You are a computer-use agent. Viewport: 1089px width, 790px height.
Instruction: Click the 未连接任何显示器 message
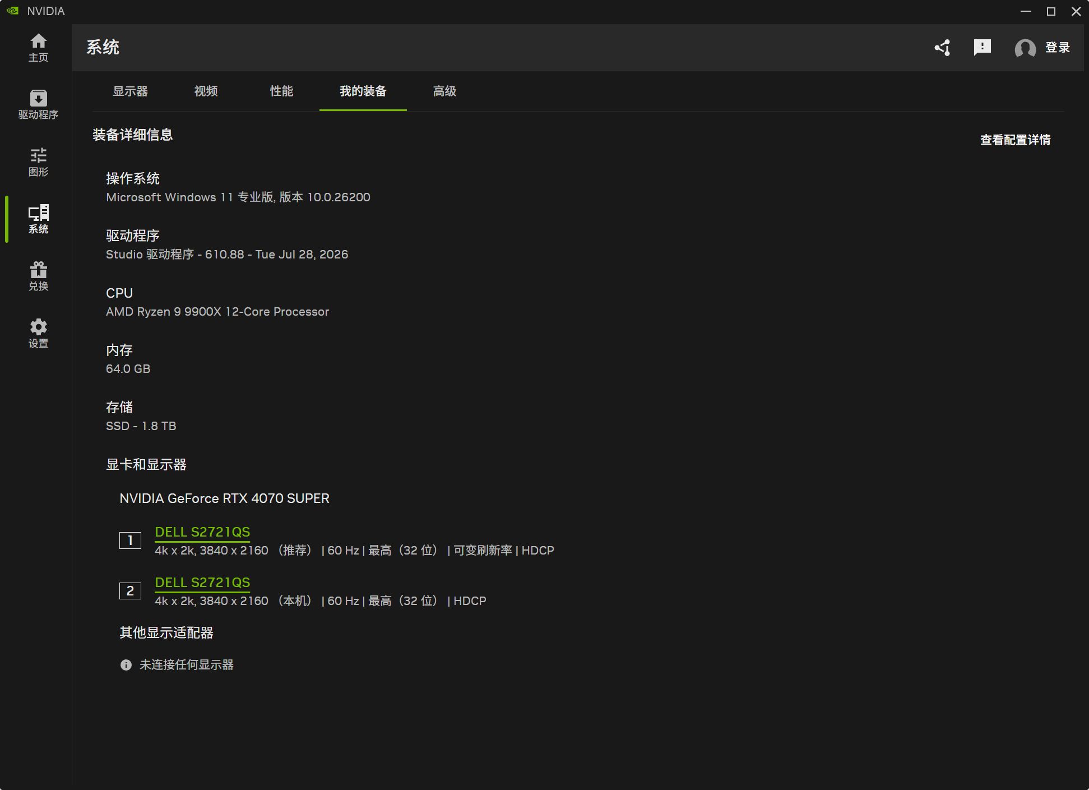(x=187, y=665)
